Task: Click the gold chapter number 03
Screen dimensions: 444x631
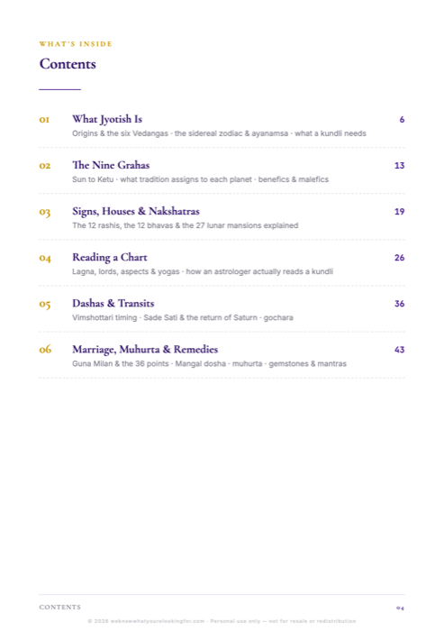Action: (45, 212)
